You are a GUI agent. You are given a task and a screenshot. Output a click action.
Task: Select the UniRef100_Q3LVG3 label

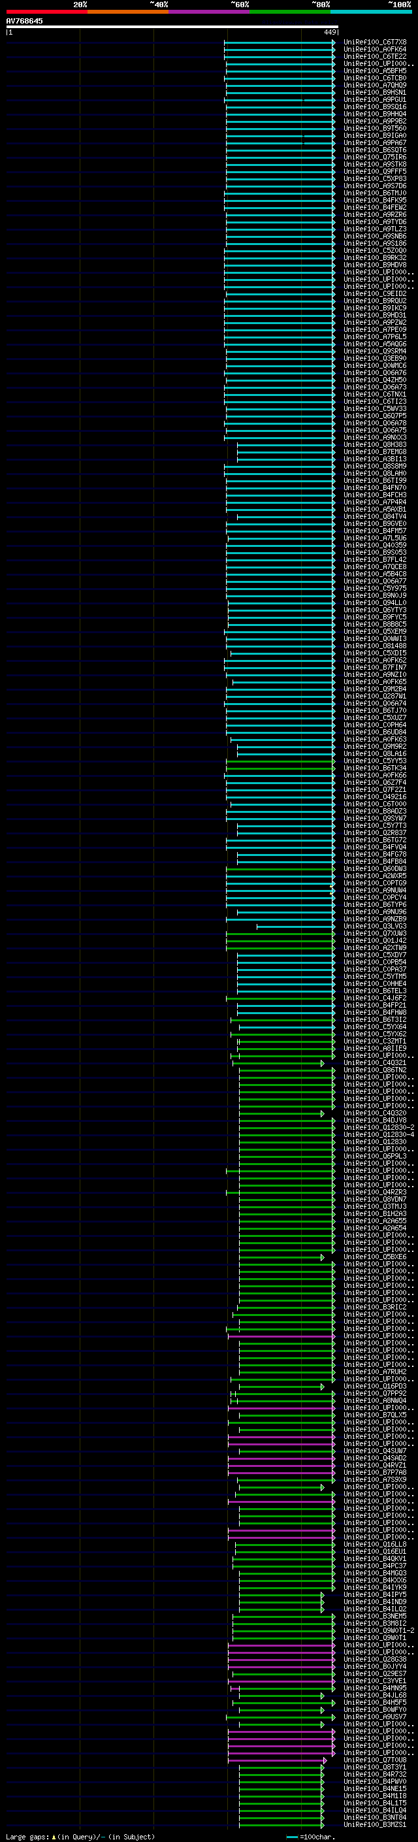(x=375, y=926)
